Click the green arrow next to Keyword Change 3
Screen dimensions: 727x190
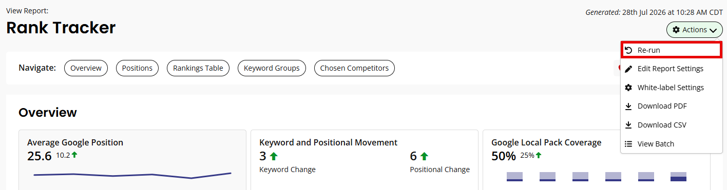(x=274, y=157)
